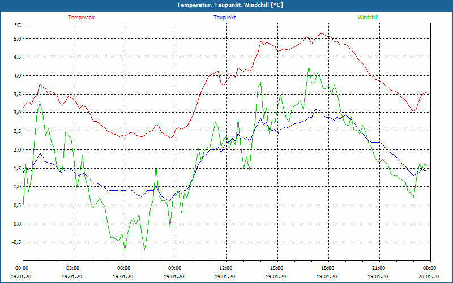Viewport: 453px width, 283px height.
Task: Click the 3,0 y-axis value
Action: coord(18,113)
